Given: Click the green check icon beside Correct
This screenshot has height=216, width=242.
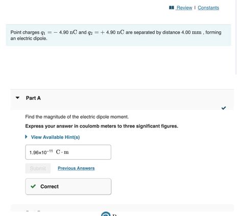Looking at the screenshot, I should point(33,186).
